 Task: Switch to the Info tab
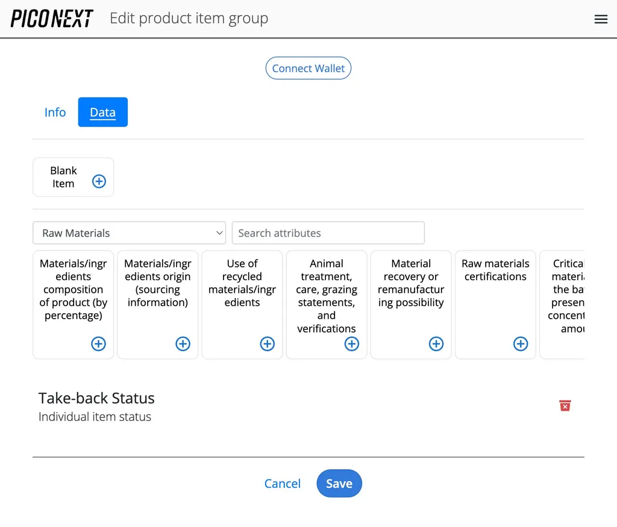[55, 112]
